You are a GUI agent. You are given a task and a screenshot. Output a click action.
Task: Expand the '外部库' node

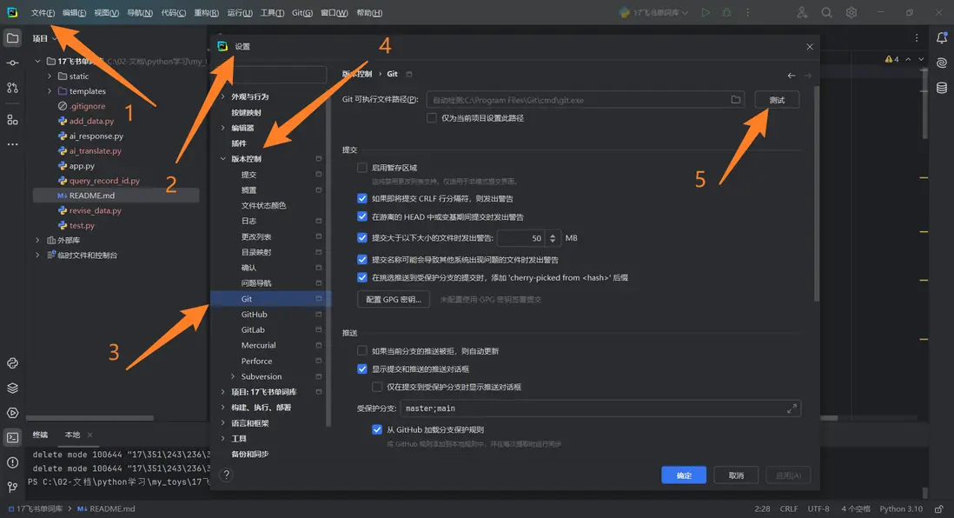click(37, 240)
